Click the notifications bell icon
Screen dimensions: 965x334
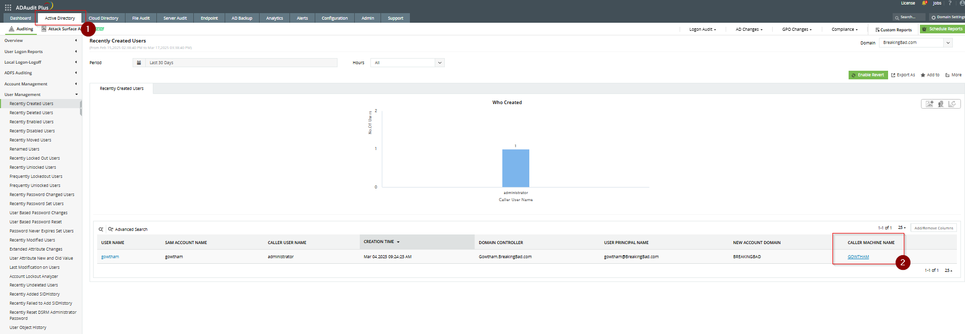(x=925, y=3)
